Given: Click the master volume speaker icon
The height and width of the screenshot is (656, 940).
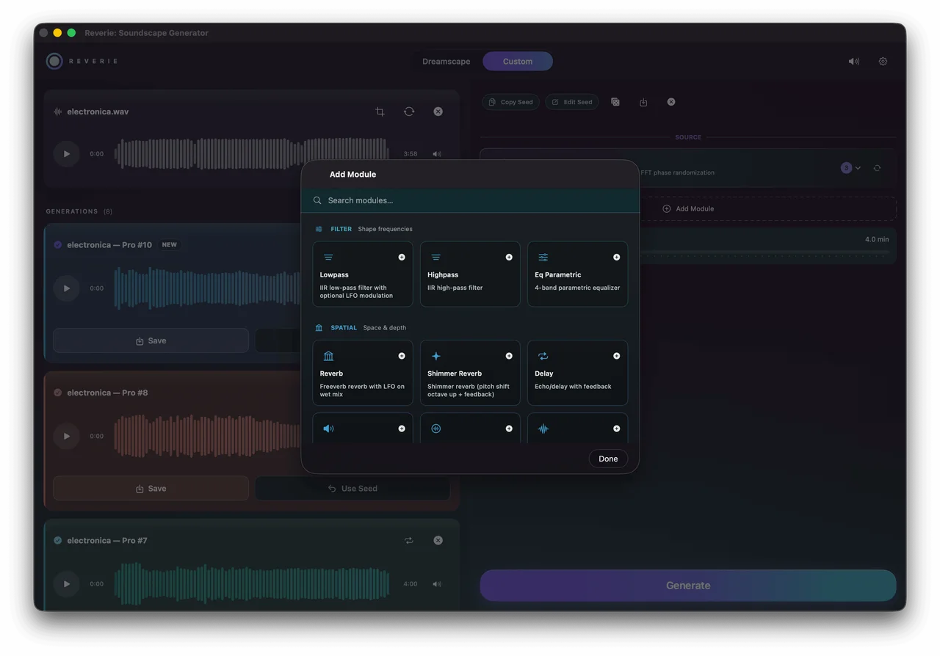Looking at the screenshot, I should click(853, 62).
